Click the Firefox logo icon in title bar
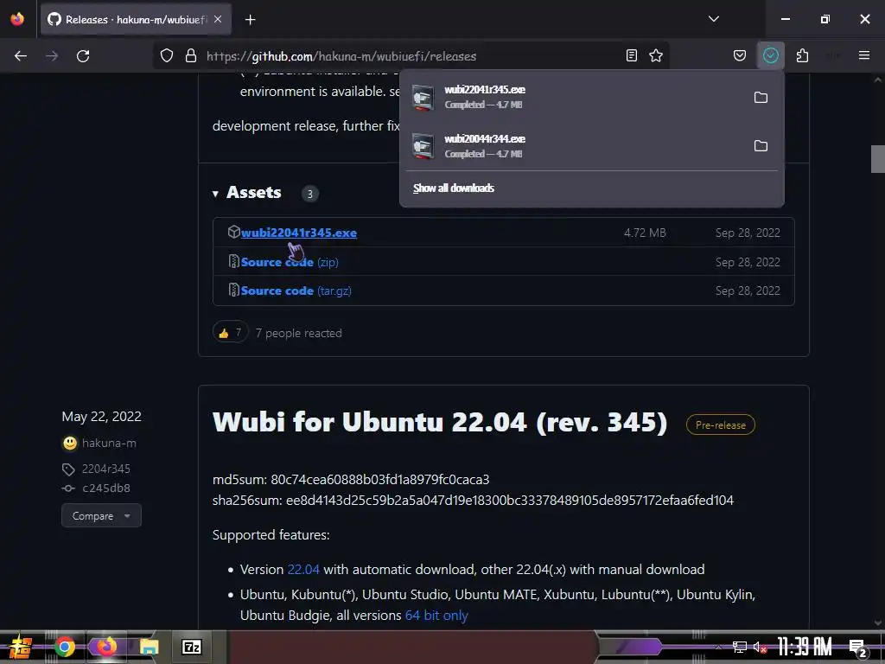Image resolution: width=885 pixels, height=664 pixels. click(x=17, y=19)
